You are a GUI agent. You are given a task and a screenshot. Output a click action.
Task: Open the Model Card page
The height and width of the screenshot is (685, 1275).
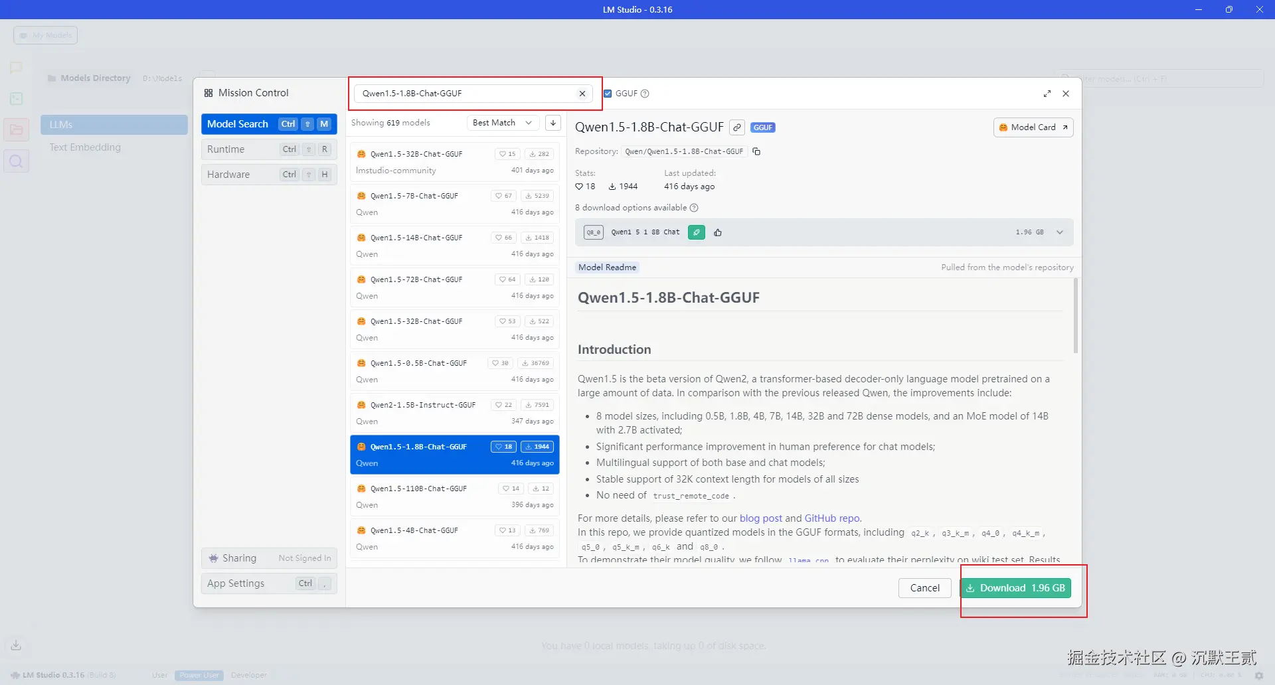[x=1033, y=127]
